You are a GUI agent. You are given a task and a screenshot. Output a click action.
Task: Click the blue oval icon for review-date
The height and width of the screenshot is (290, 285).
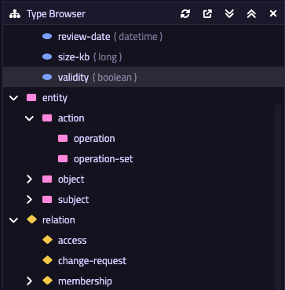(x=47, y=37)
